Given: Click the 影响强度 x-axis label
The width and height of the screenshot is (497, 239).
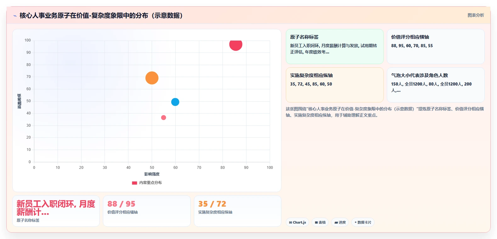Looking at the screenshot, I should tap(152, 174).
